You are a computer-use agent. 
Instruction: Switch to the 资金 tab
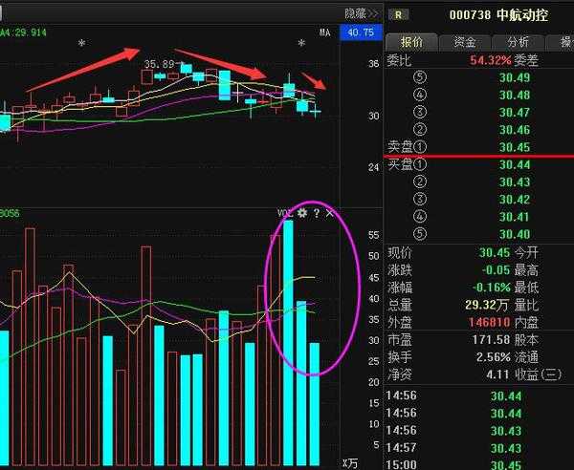[x=465, y=42]
